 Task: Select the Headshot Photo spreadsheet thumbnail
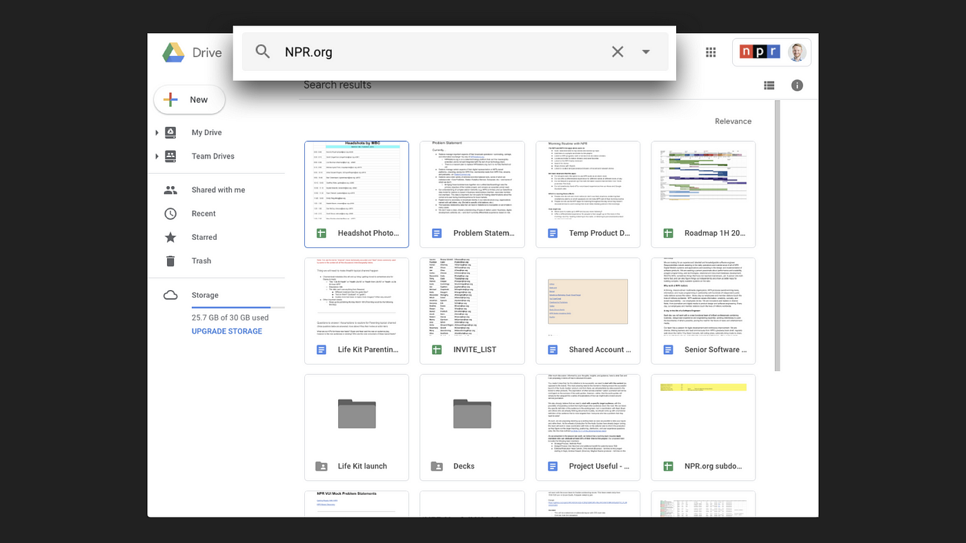tap(357, 180)
